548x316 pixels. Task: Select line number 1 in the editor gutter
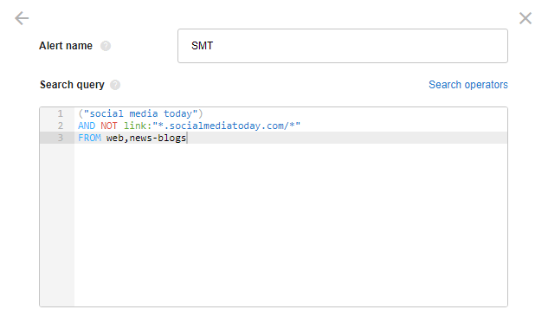pos(61,113)
